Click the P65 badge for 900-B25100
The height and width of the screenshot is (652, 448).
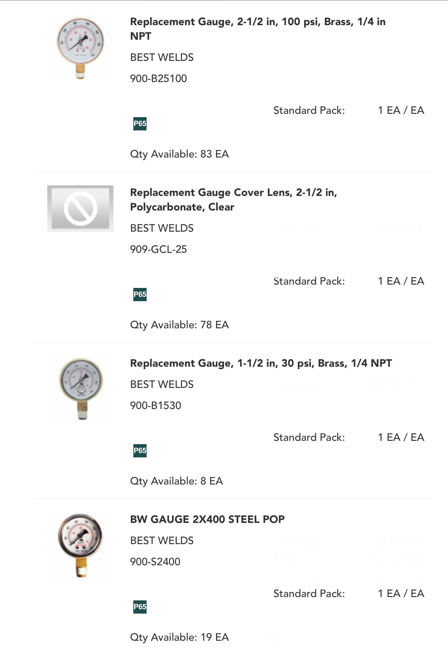coord(140,124)
